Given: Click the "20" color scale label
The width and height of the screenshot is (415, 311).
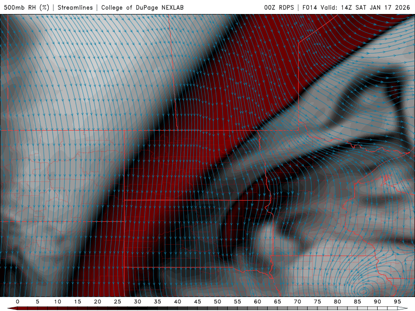Looking at the screenshot, I should click(x=98, y=302).
